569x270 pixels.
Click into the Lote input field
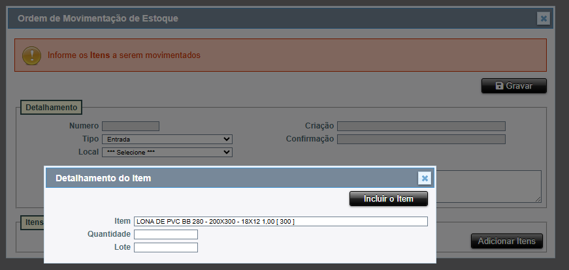(166, 248)
